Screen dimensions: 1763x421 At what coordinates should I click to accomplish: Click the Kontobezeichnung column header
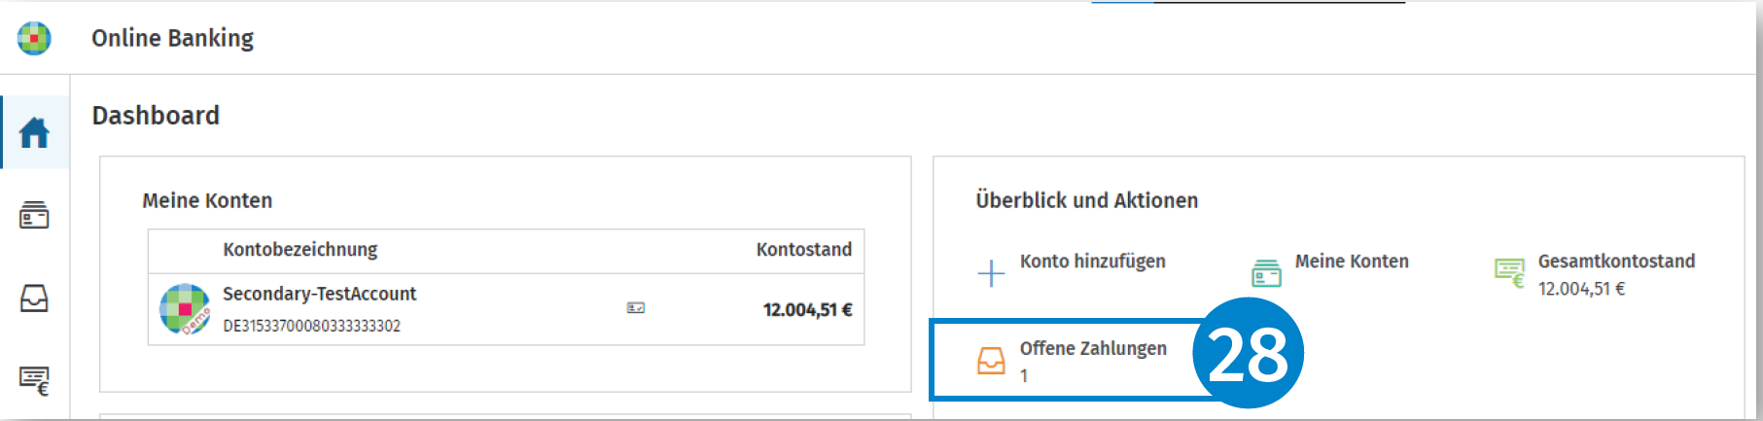coord(300,250)
